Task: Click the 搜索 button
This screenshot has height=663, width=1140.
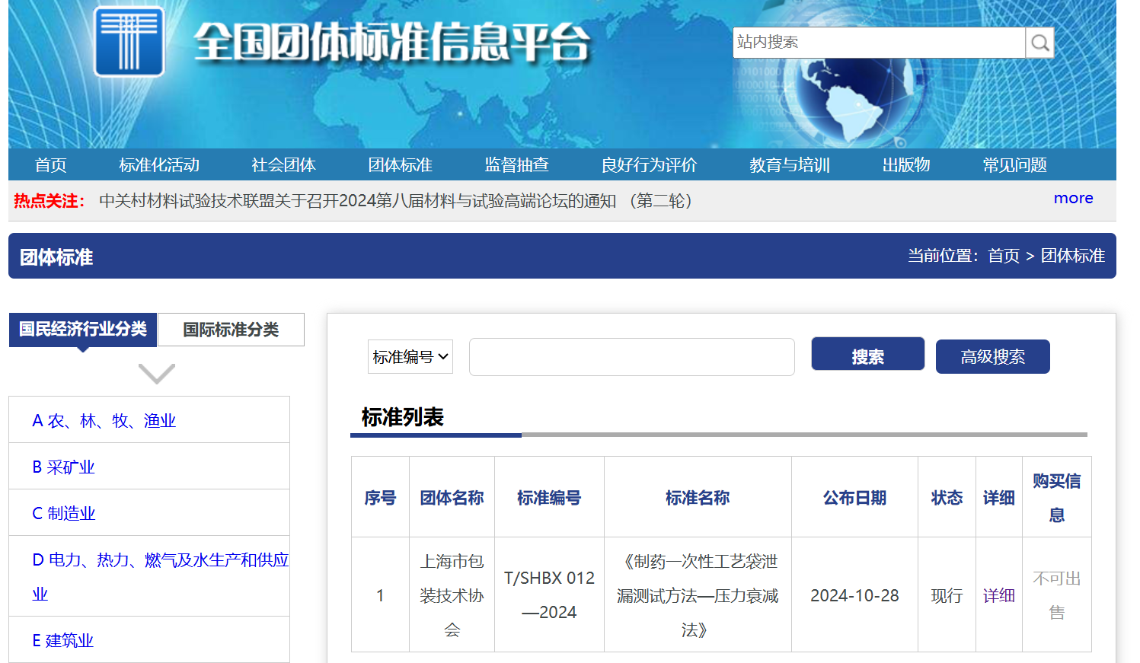Action: click(868, 354)
